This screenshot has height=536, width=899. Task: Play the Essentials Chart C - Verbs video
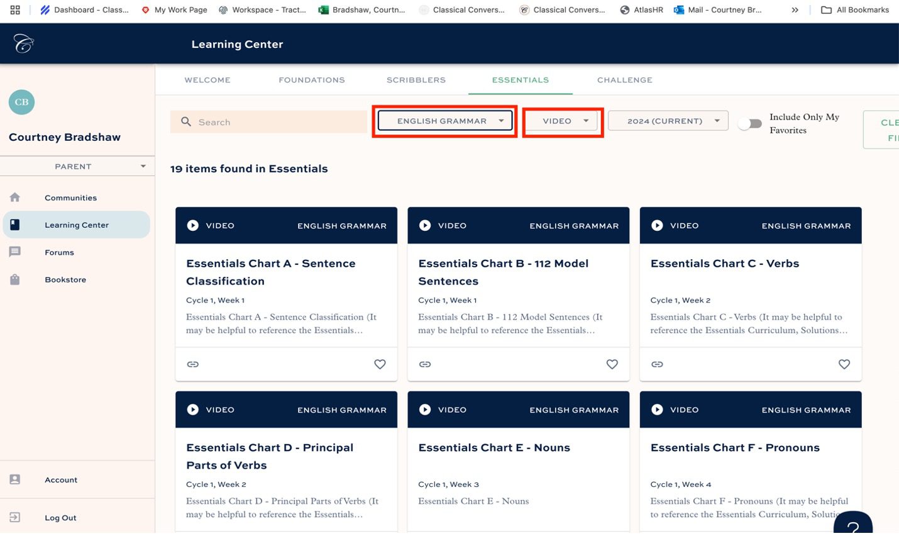(x=657, y=225)
